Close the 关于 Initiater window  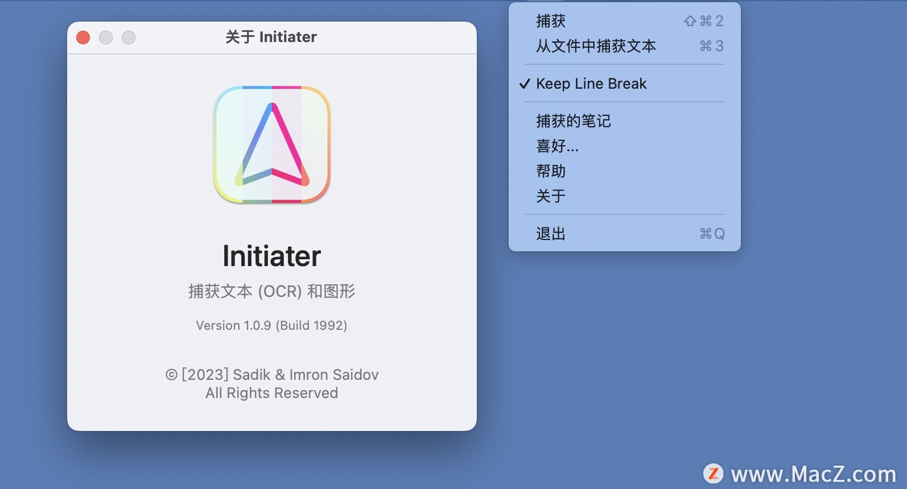(83, 38)
